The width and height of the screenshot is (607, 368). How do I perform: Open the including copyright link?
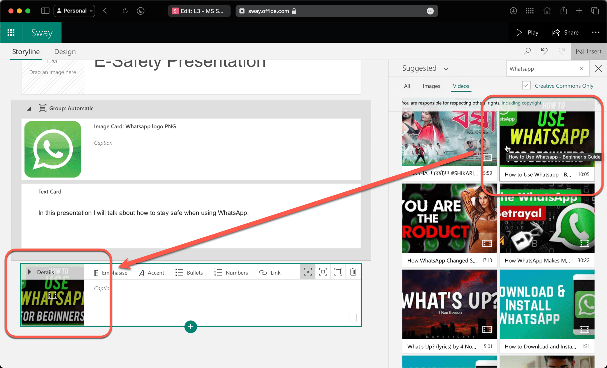521,103
